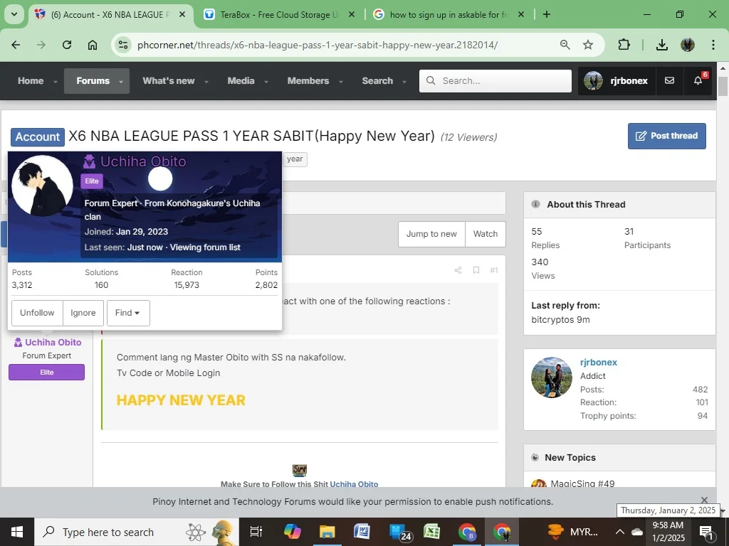View rjrbonex sidebar avatar
This screenshot has height=546, width=729.
[x=552, y=377]
